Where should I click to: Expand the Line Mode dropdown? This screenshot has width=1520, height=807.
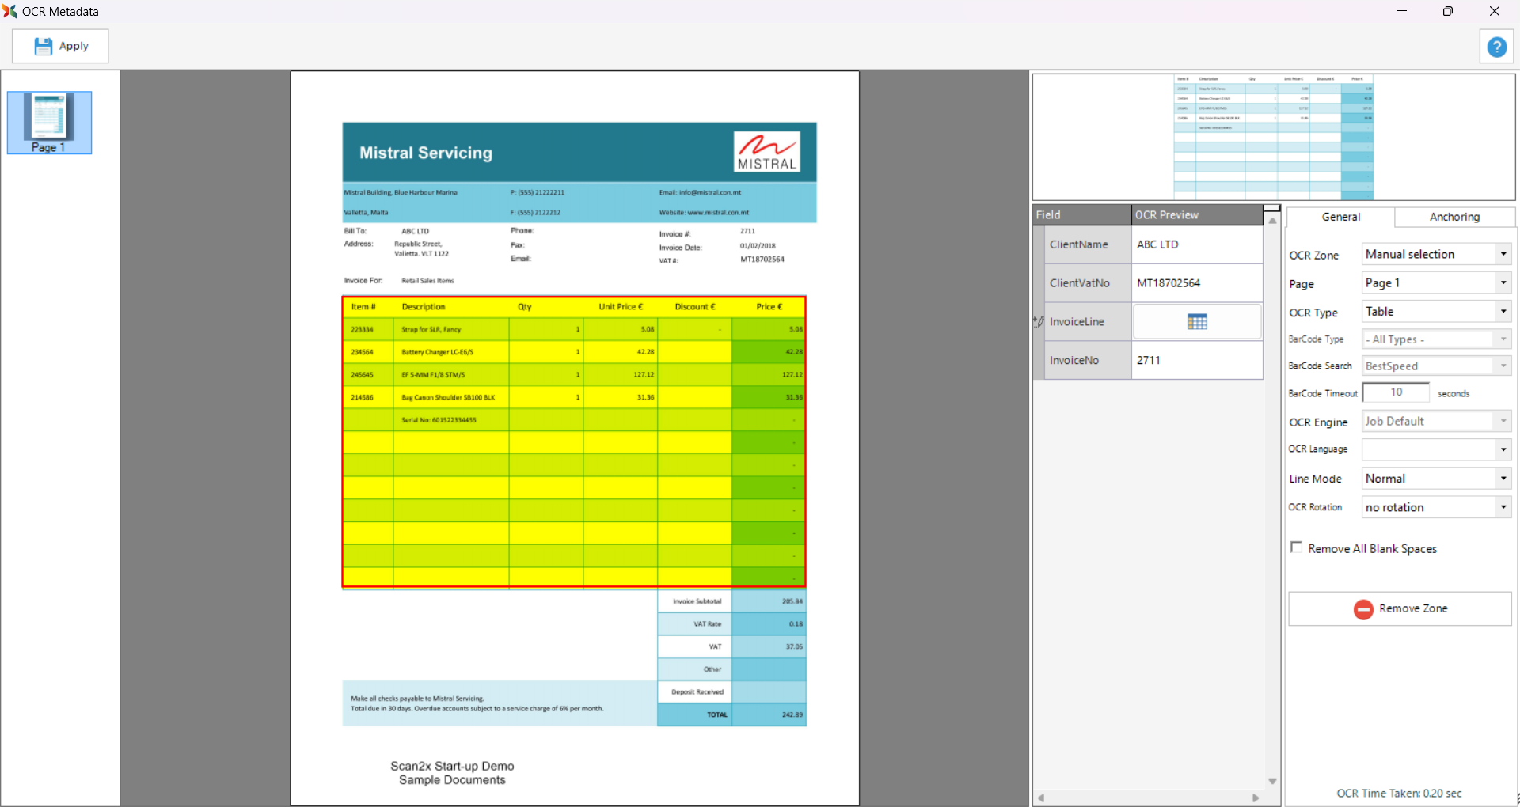[x=1503, y=479]
